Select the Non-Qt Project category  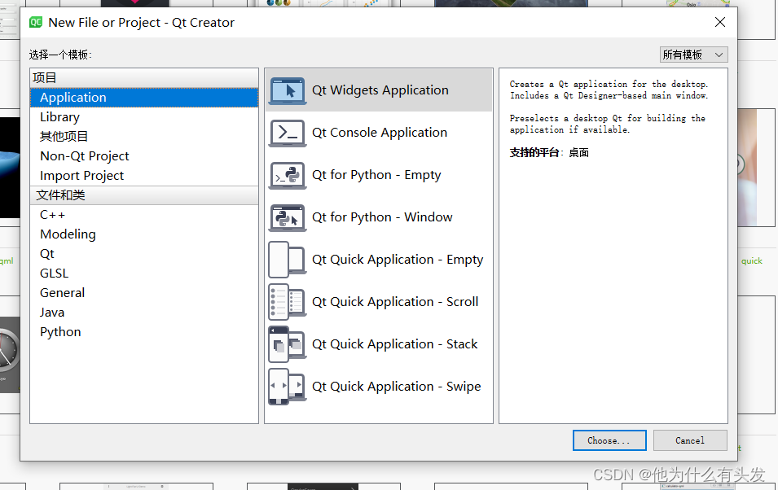pyautogui.click(x=144, y=156)
